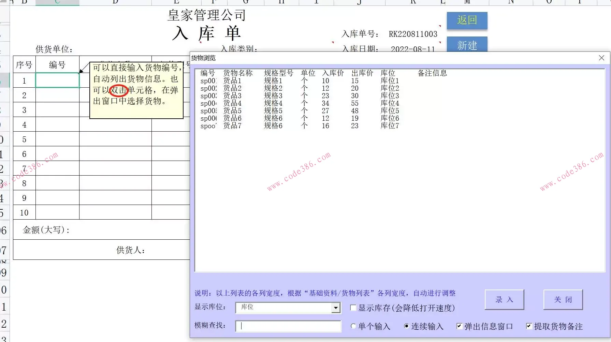Viewport: 611px width, 342px height.
Task: Click the 返回 button to go back
Action: (467, 20)
